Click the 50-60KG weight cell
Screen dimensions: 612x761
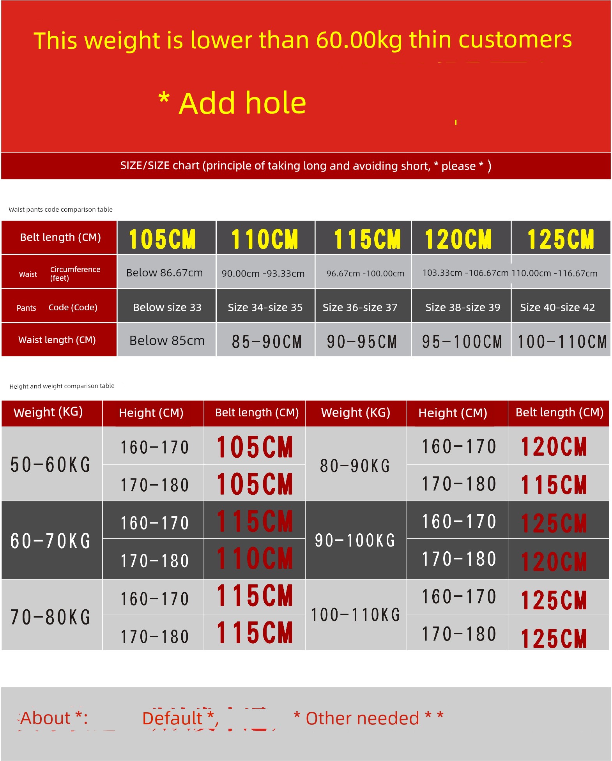tap(51, 464)
